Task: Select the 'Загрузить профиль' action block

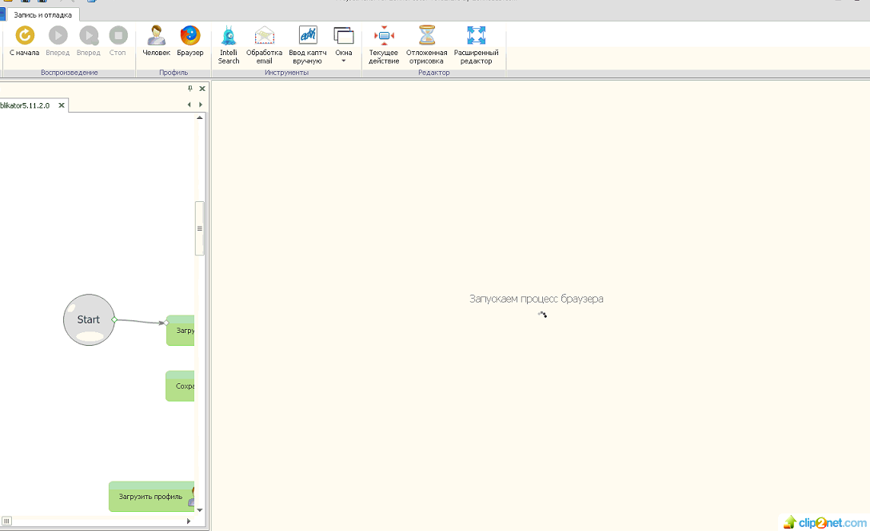Action: point(151,497)
